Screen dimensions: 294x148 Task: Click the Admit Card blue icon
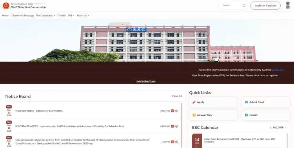click(247, 102)
